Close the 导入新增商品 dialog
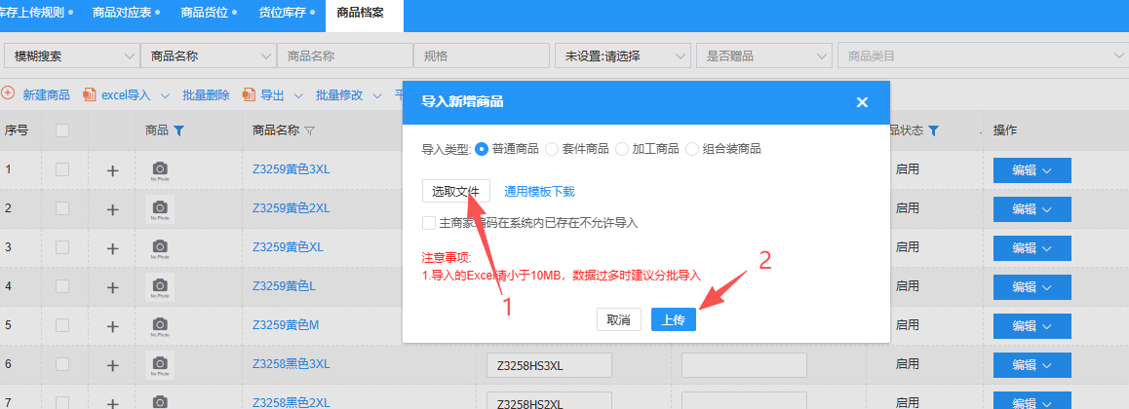 [862, 102]
